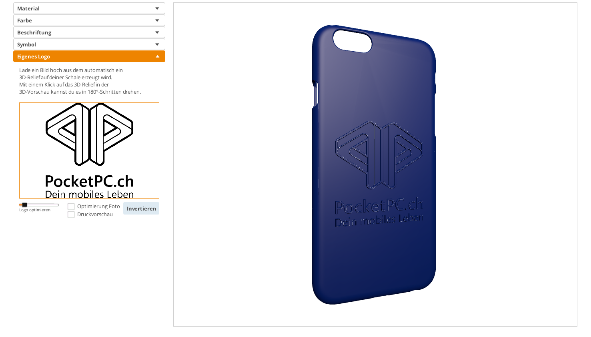
Task: Click the camera cutout on the phone case
Action: pos(353,41)
